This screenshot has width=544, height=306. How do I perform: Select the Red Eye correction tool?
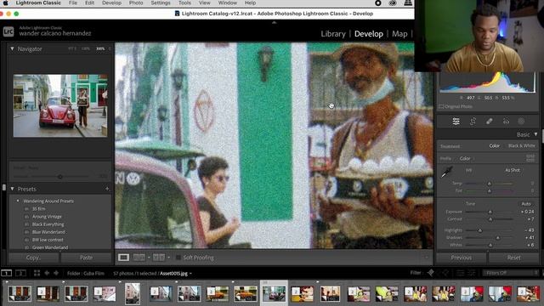click(506, 121)
